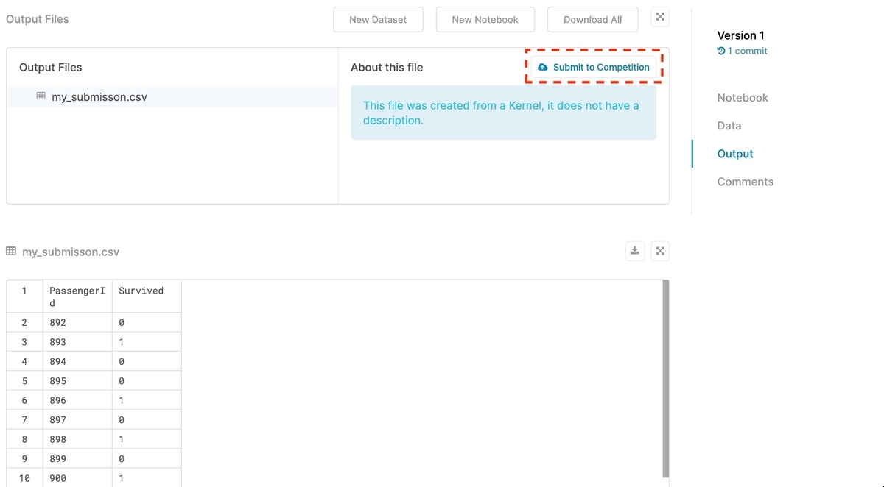The height and width of the screenshot is (487, 884).
Task: Go to the Comments section
Action: tap(745, 182)
